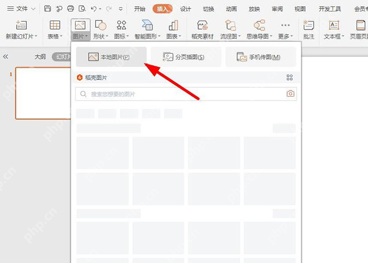Click the Print Preview icon

(82, 9)
